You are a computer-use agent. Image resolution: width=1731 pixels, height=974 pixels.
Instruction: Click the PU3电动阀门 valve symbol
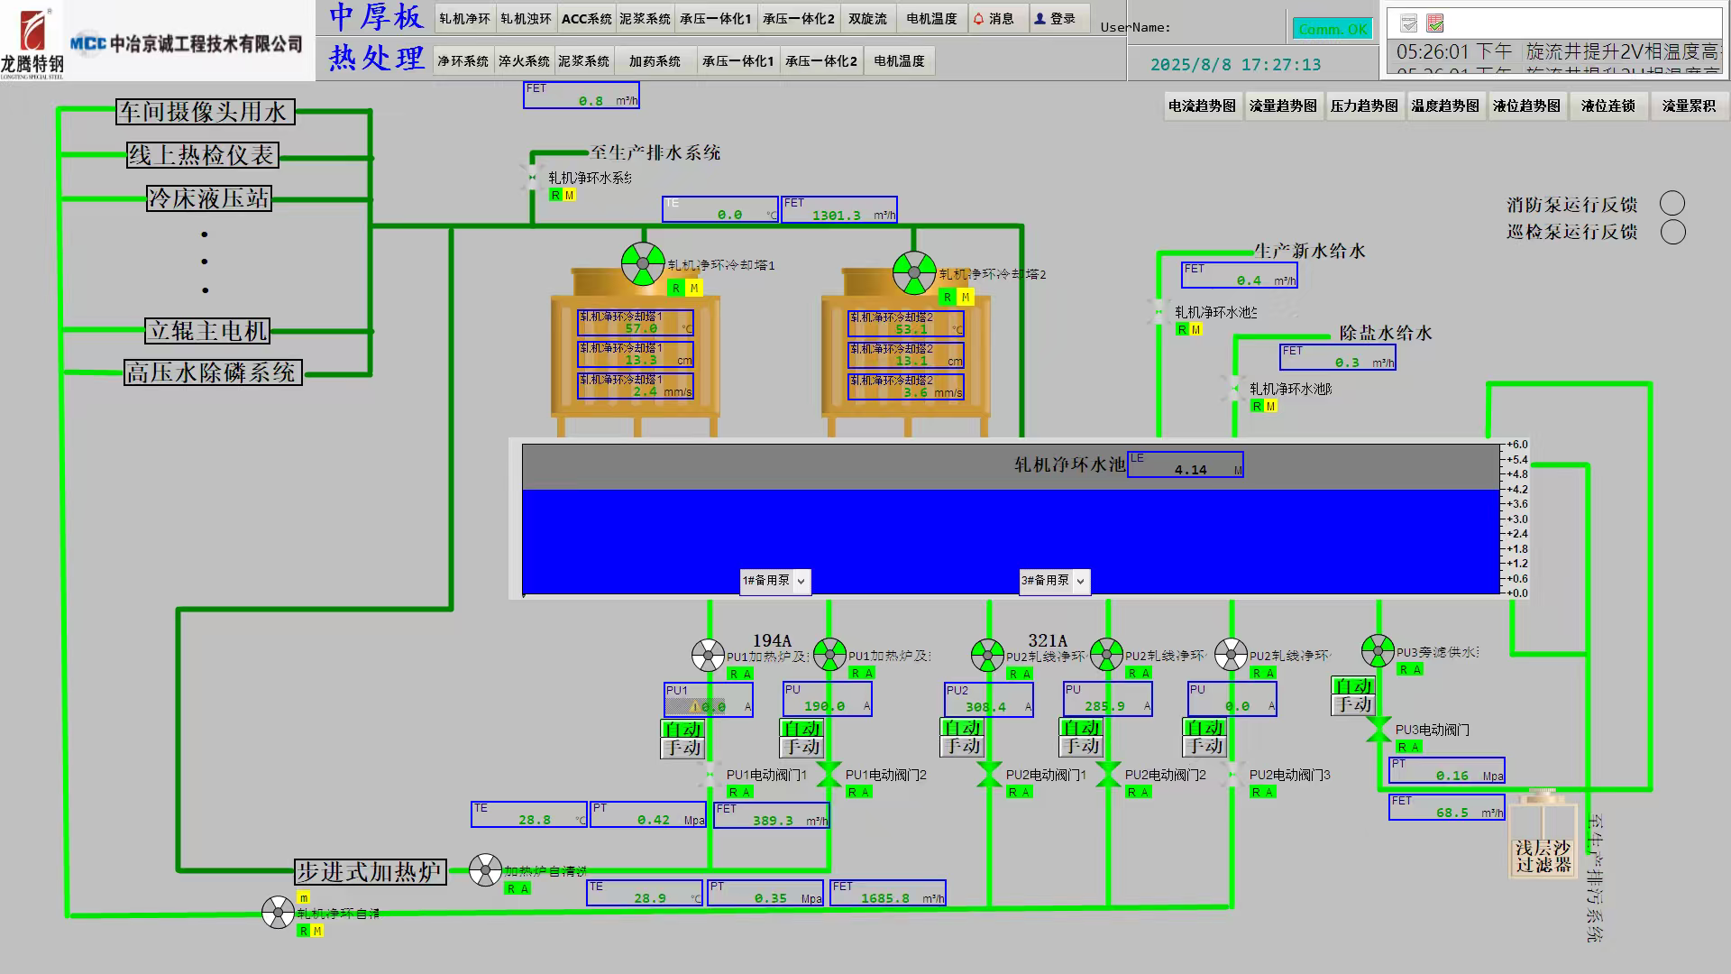1378,729
